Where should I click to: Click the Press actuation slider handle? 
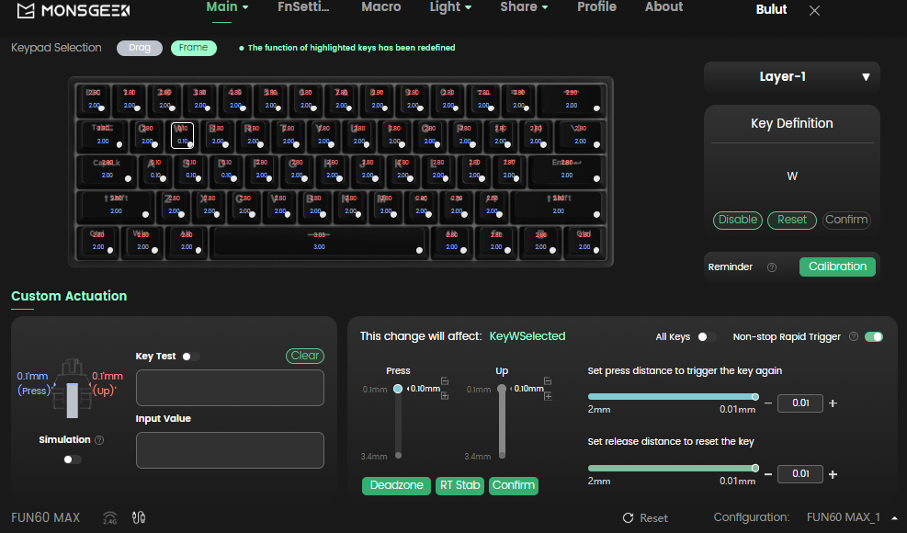coord(398,389)
